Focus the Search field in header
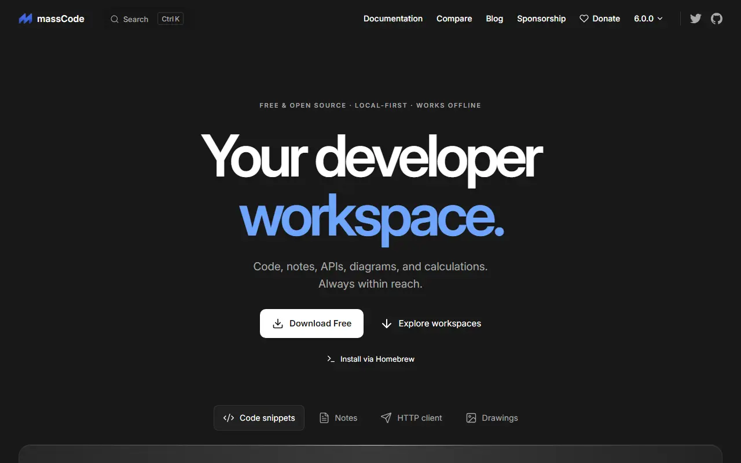 click(147, 19)
